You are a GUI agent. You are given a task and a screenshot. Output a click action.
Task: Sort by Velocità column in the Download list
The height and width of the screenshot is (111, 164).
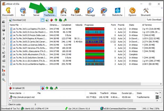point(78,25)
